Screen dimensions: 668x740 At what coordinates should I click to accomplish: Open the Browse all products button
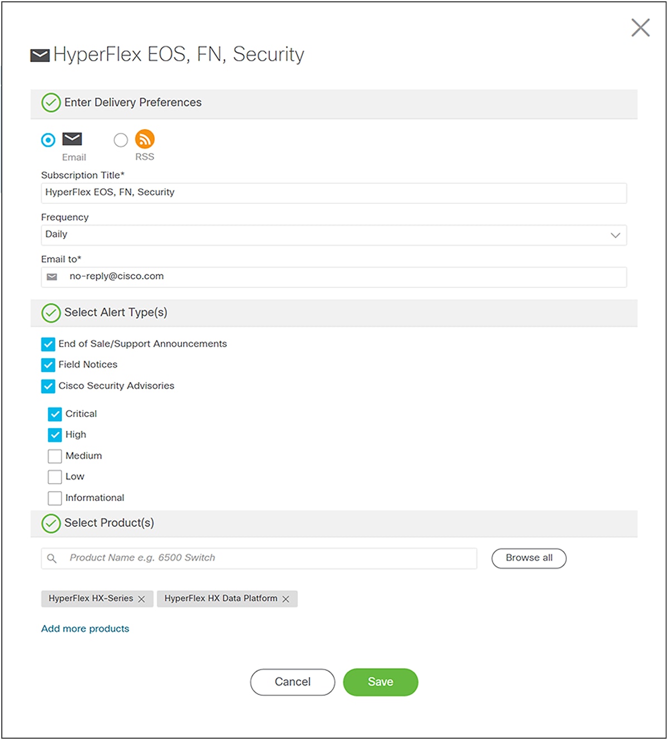click(x=529, y=558)
